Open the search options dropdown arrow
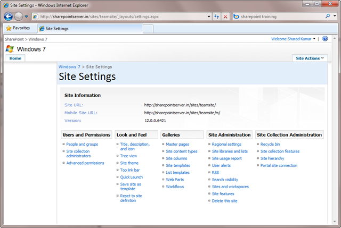This screenshot has height=228, width=341. [335, 16]
